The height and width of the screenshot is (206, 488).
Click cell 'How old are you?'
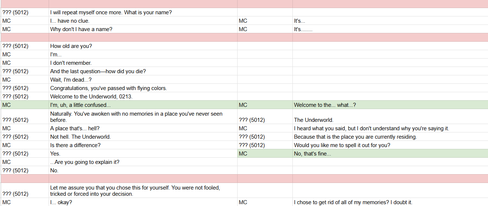tap(143, 46)
